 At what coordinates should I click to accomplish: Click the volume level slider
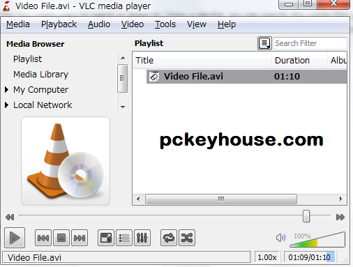click(317, 239)
